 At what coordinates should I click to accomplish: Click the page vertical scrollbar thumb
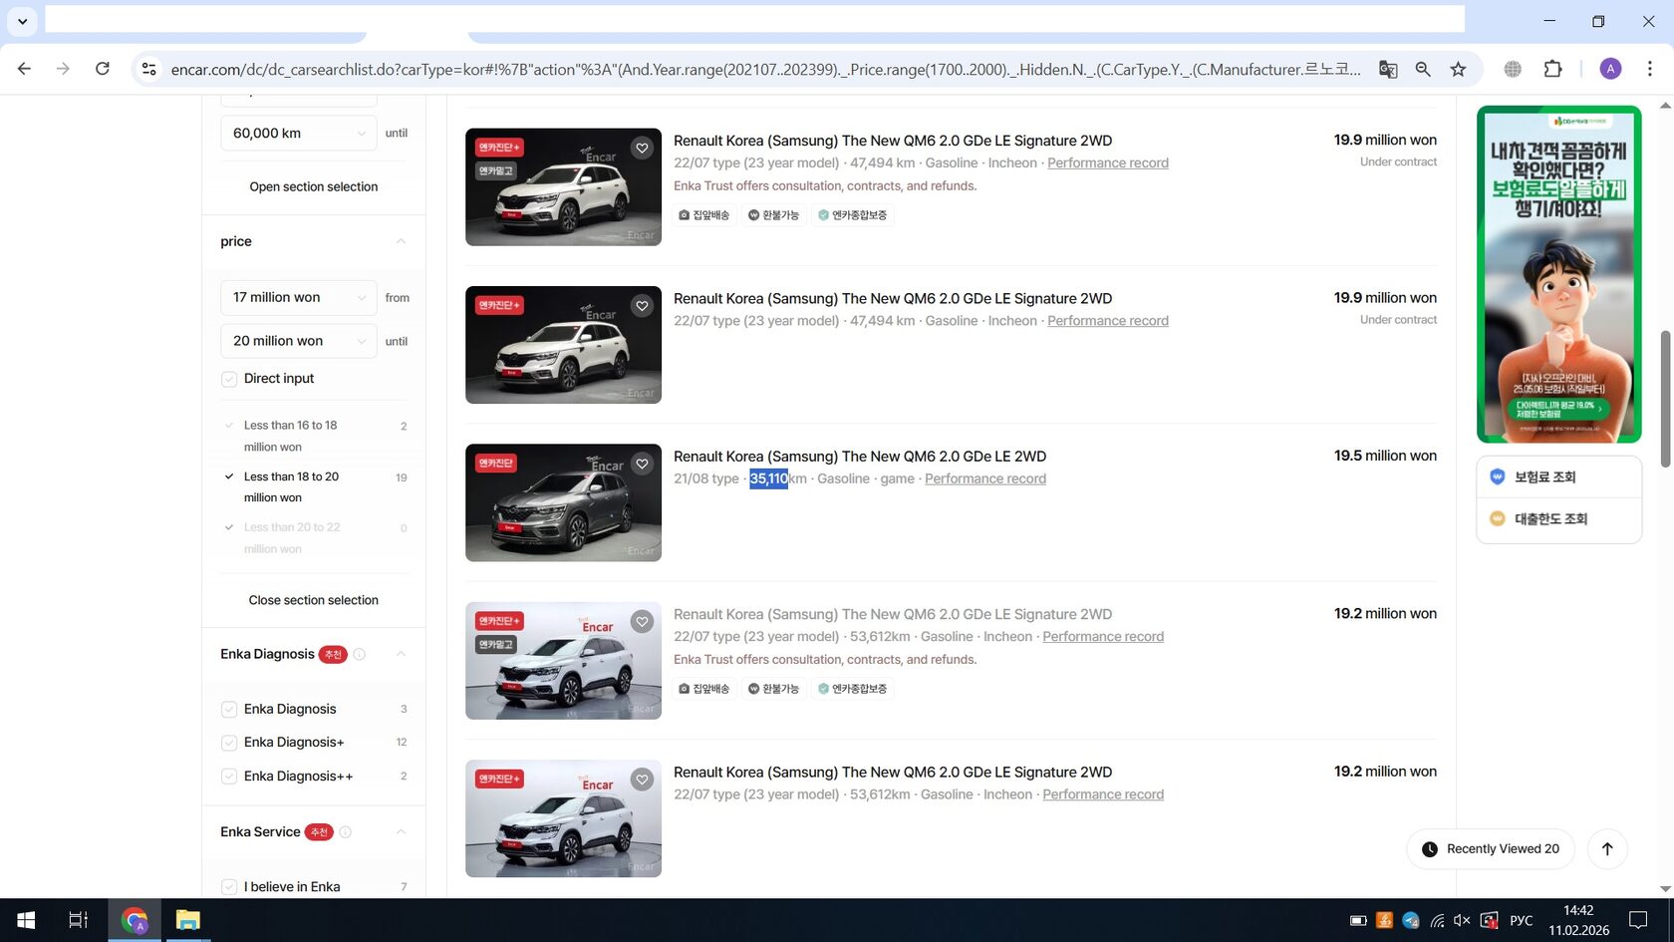click(x=1665, y=399)
